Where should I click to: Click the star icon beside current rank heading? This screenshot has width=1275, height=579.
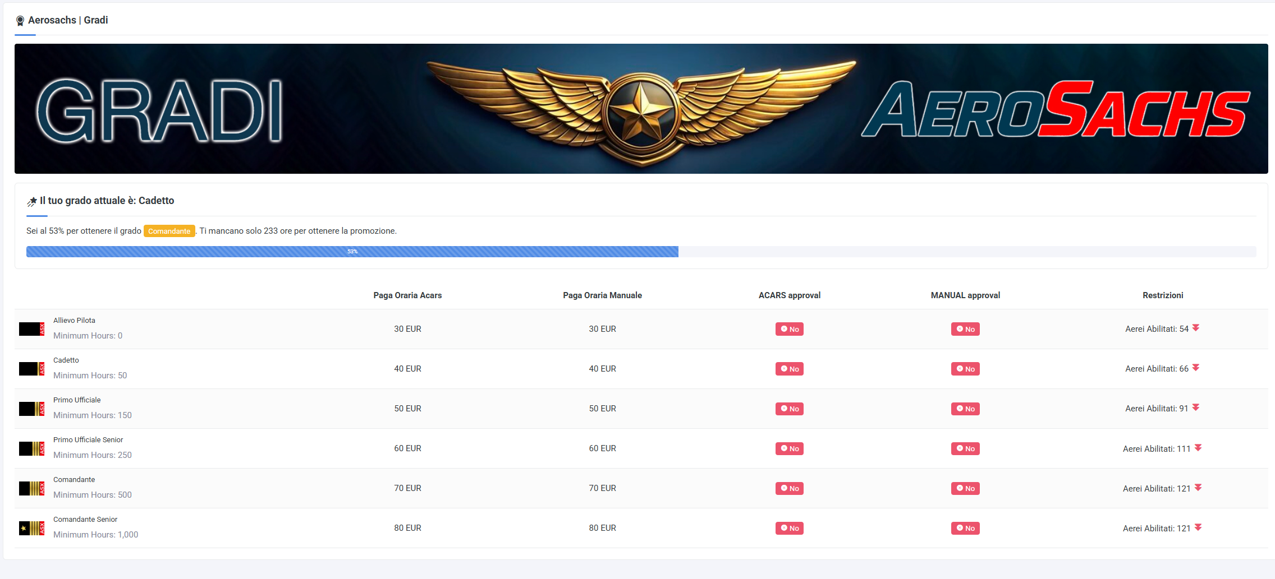point(32,202)
